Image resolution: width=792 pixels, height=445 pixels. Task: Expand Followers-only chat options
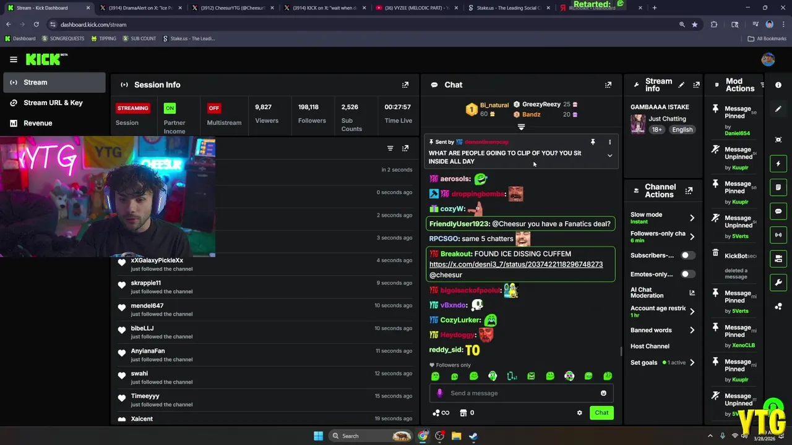pyautogui.click(x=692, y=237)
